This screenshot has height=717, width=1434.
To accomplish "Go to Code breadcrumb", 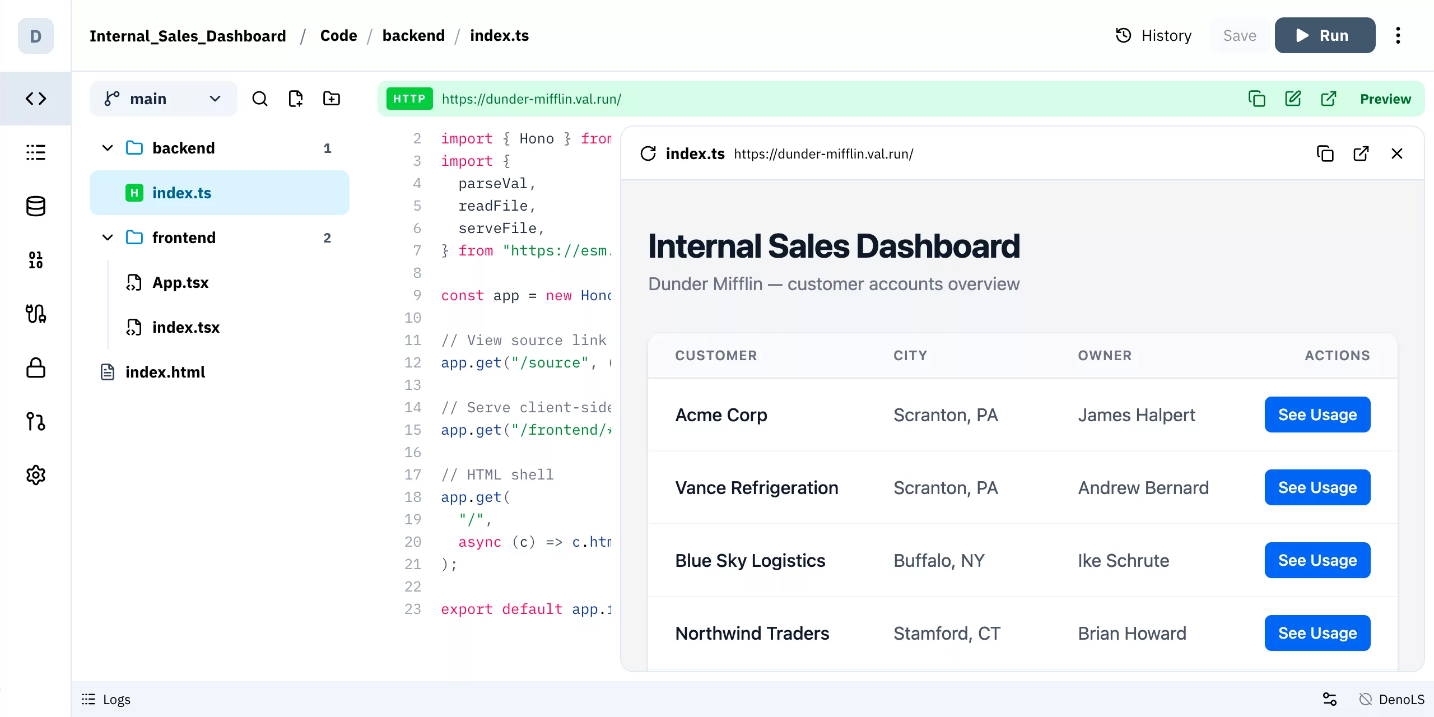I will [x=338, y=36].
